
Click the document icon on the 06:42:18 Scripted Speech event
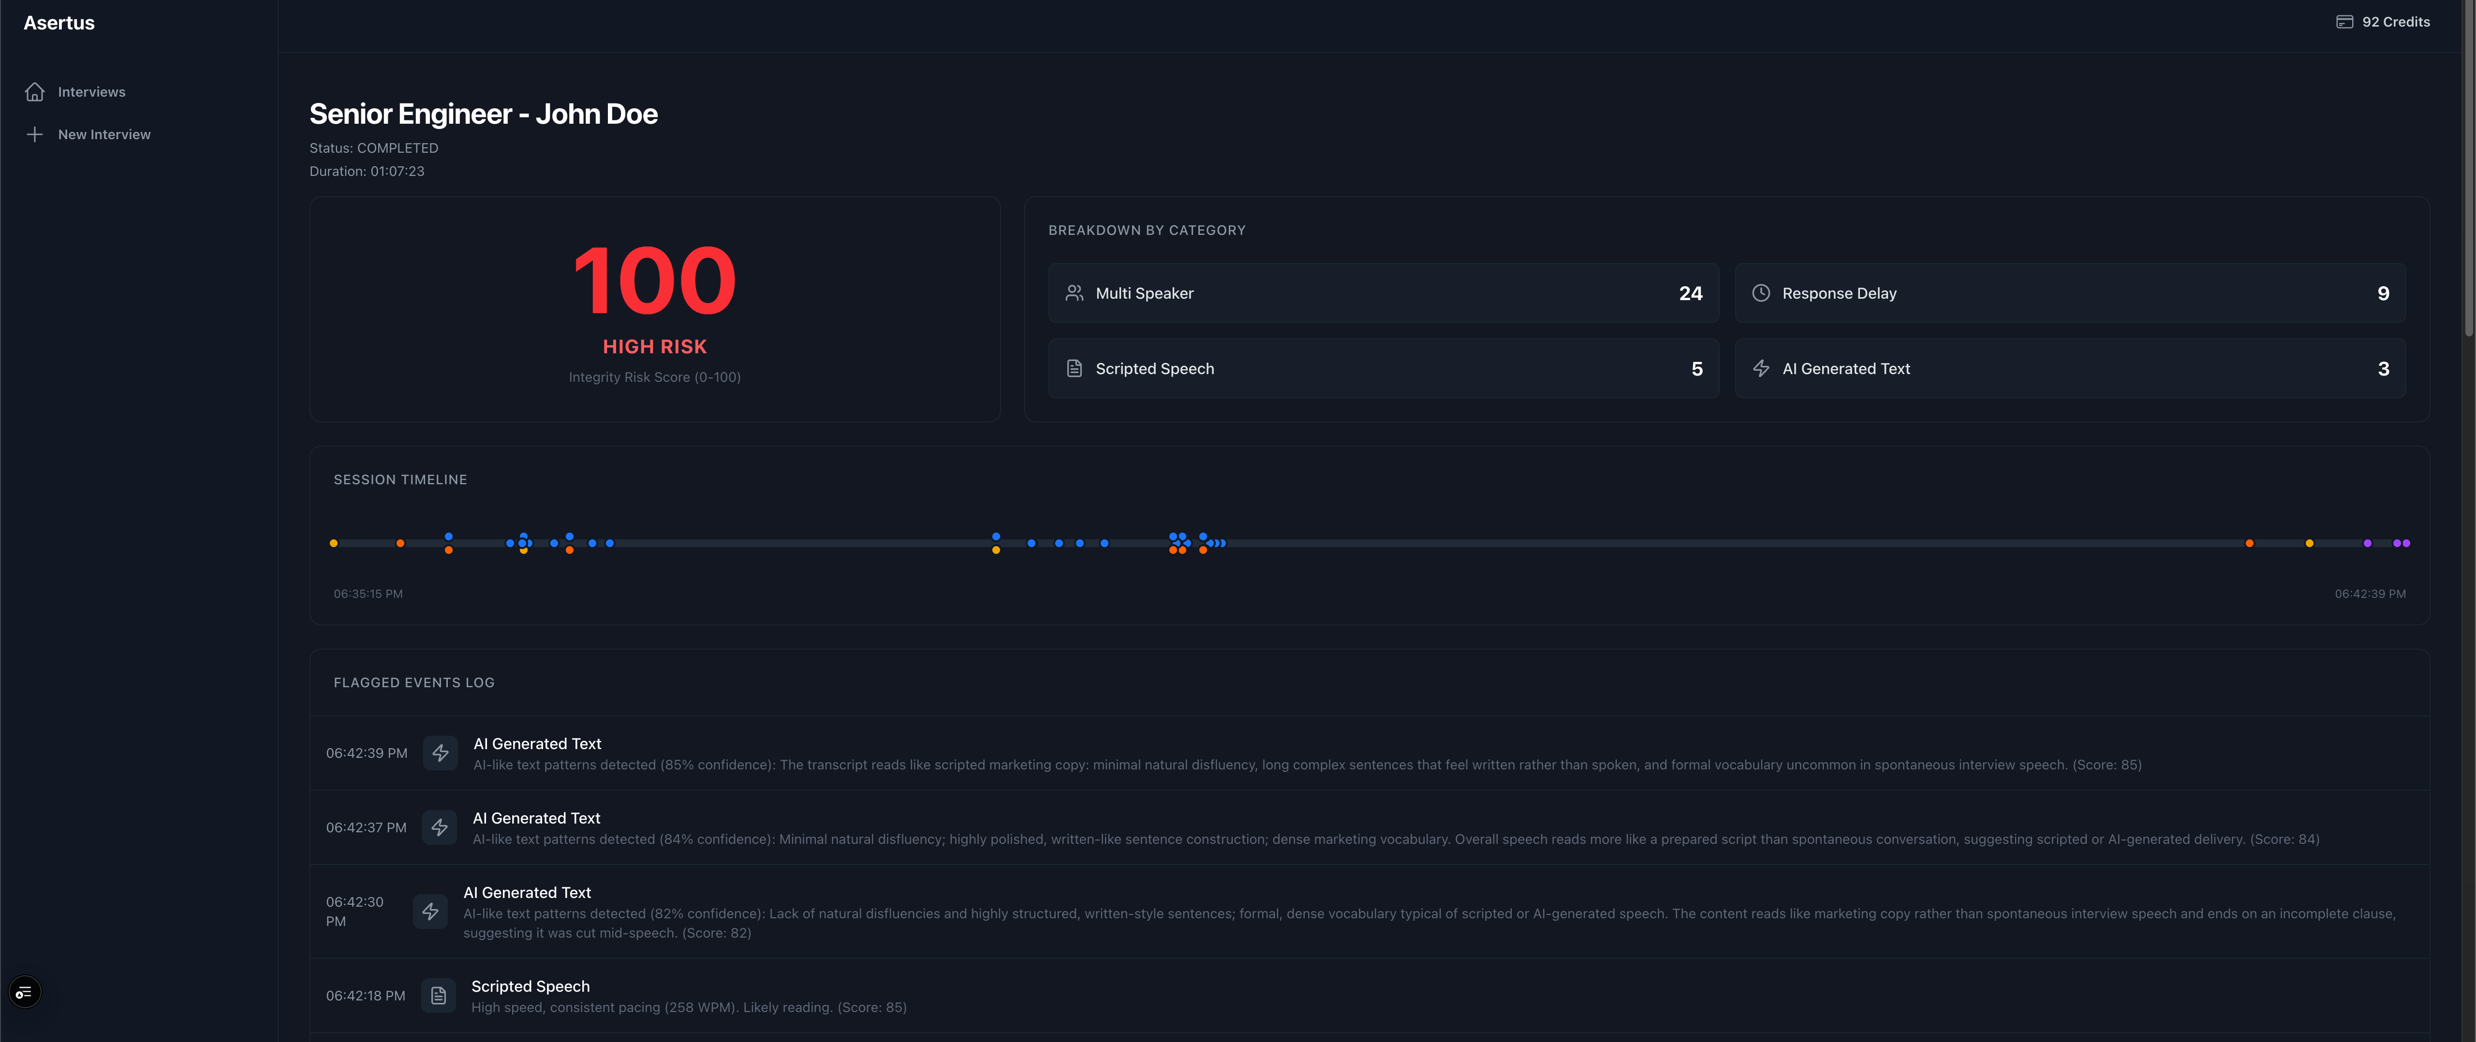438,995
